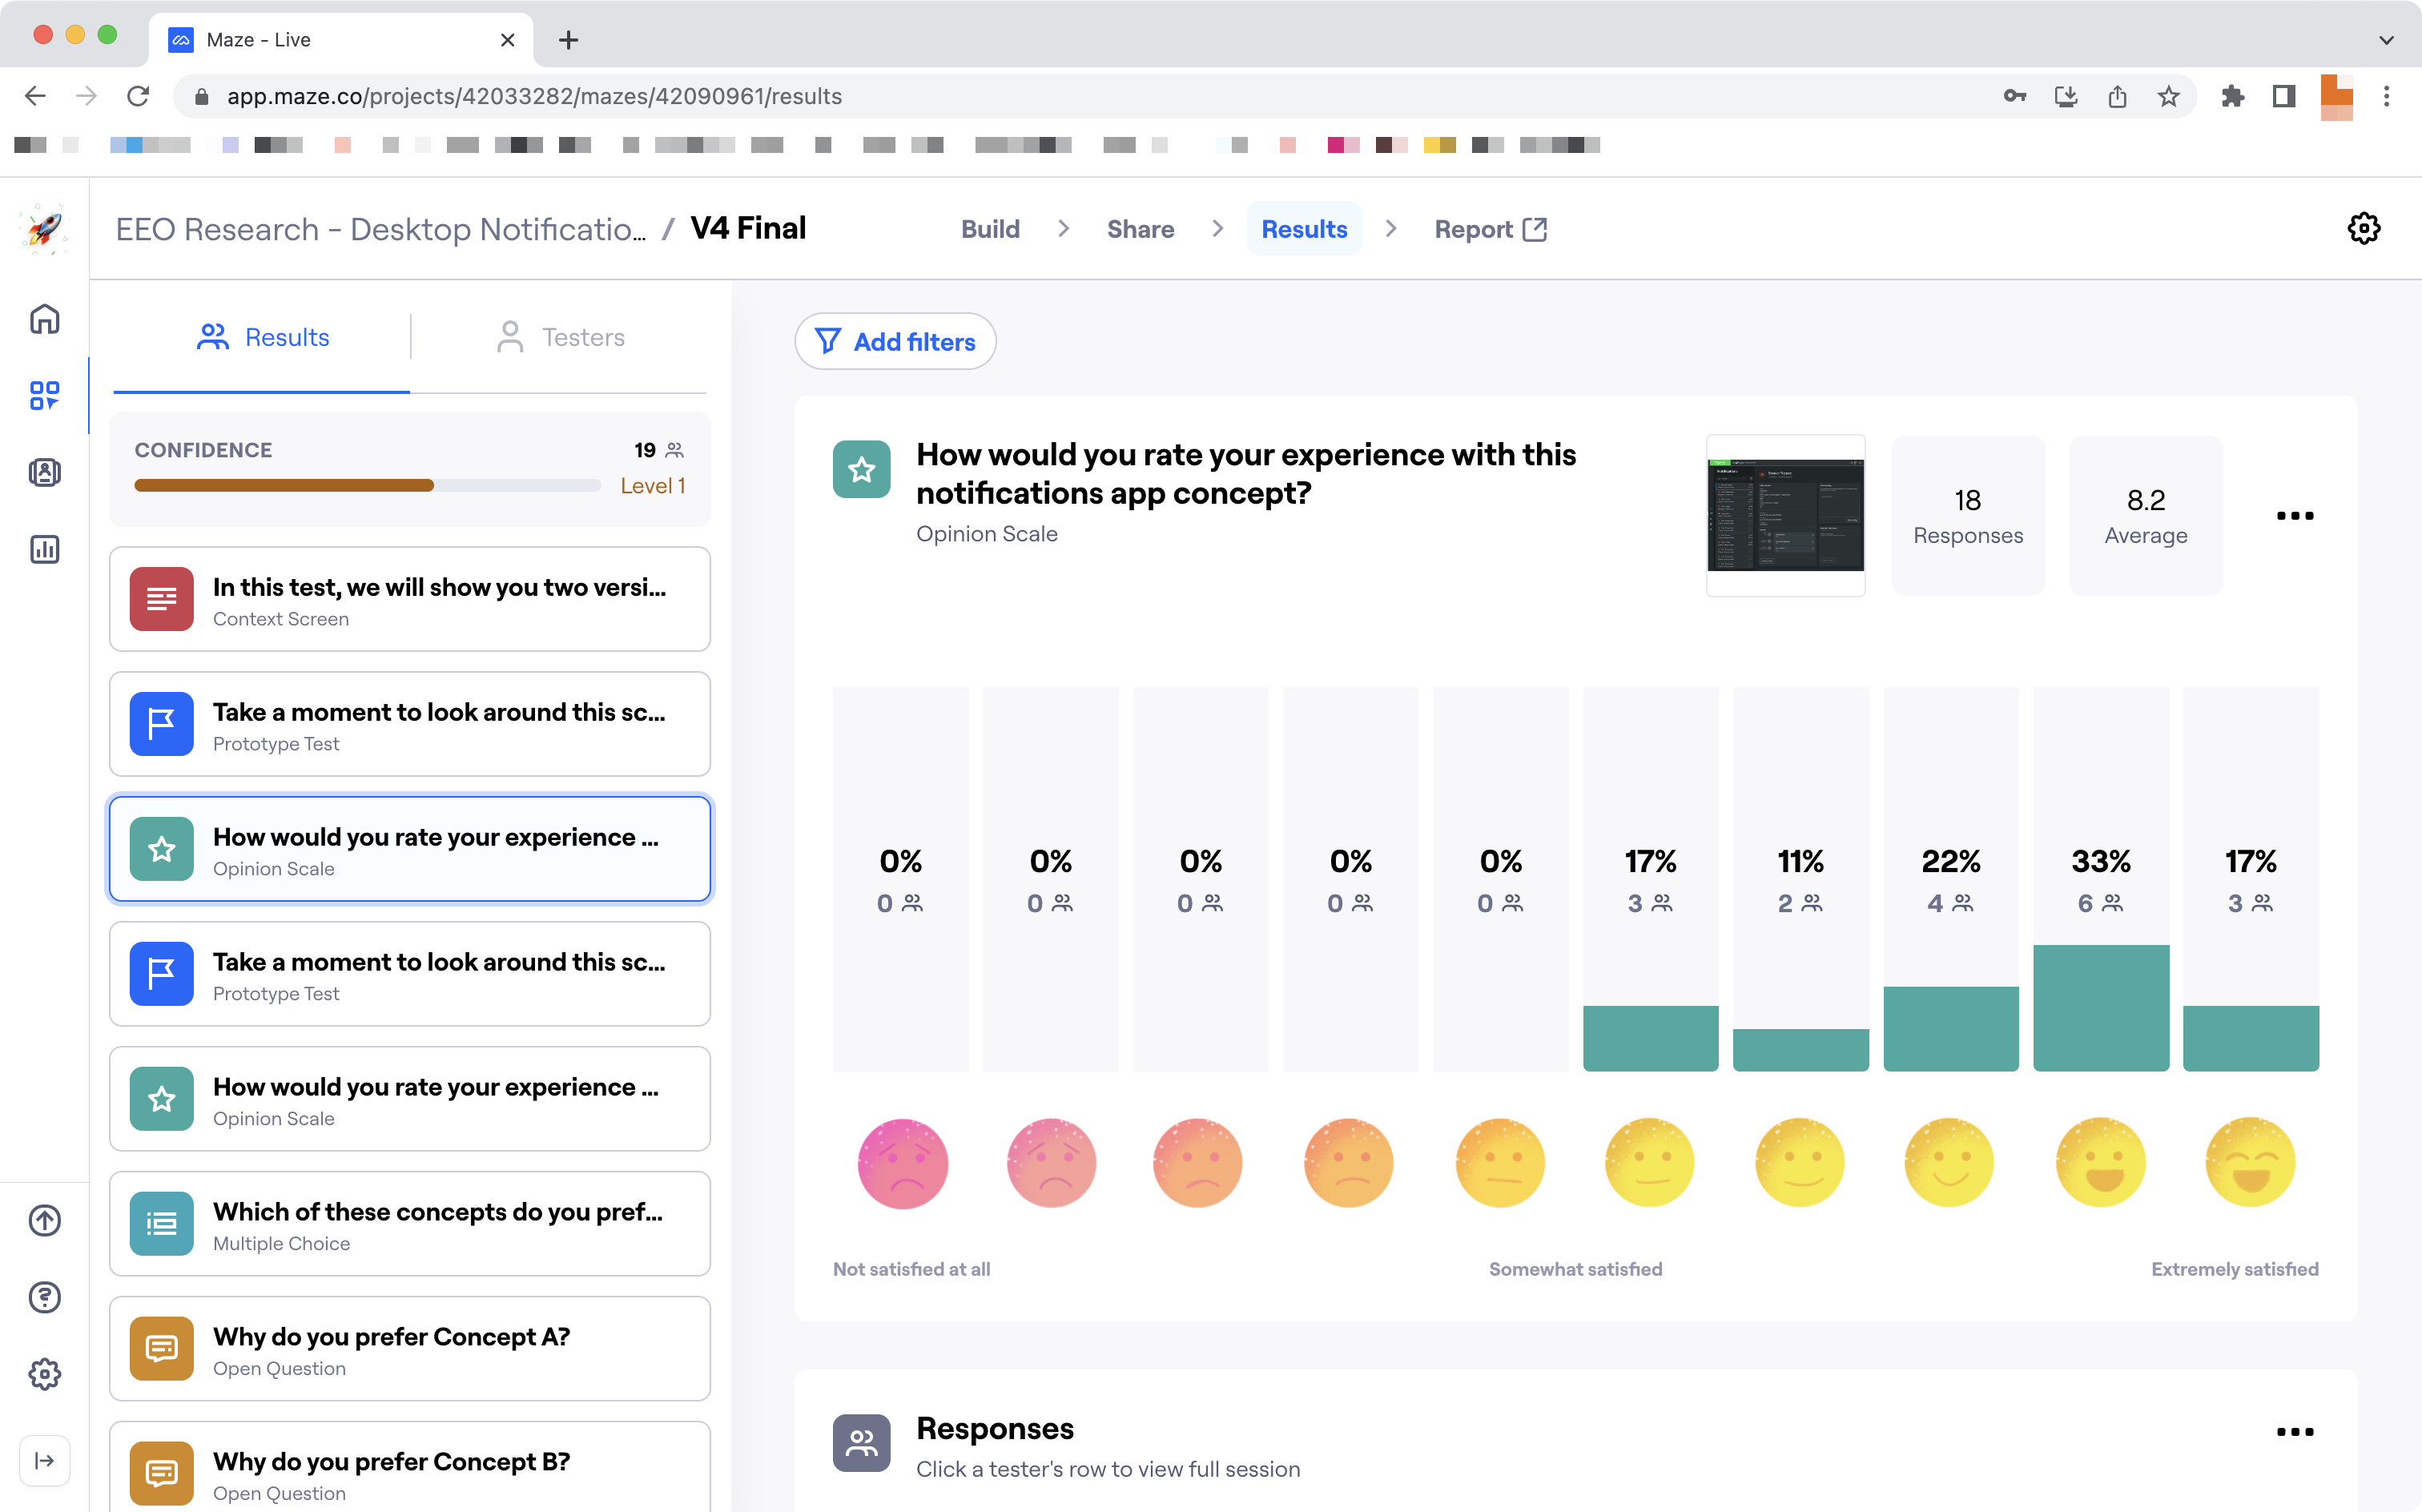Click the rocket workspace logo
The height and width of the screenshot is (1512, 2422).
(x=44, y=229)
